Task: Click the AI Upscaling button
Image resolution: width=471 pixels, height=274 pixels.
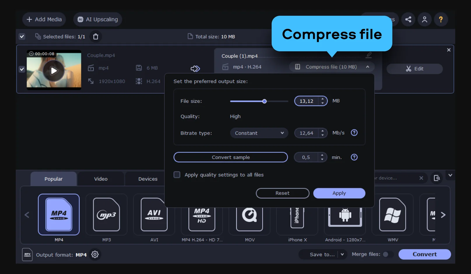Action: (x=98, y=20)
